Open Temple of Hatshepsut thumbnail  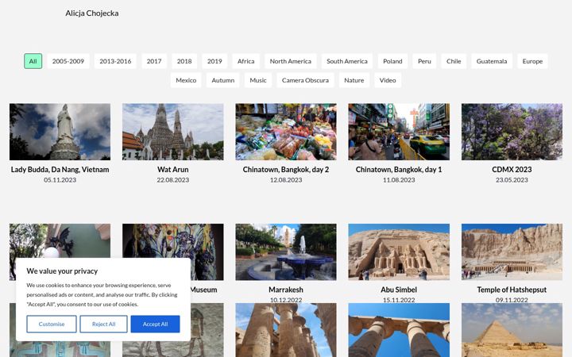[512, 251]
